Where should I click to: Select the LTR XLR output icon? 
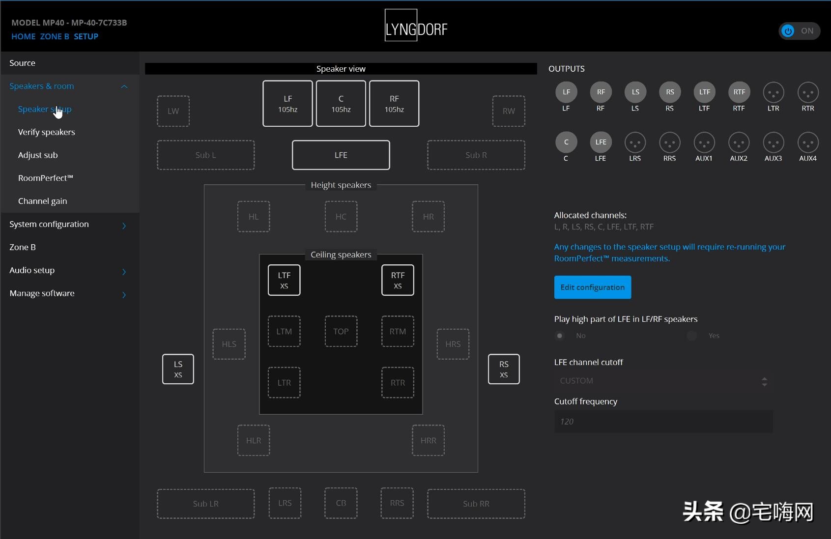[x=773, y=92]
